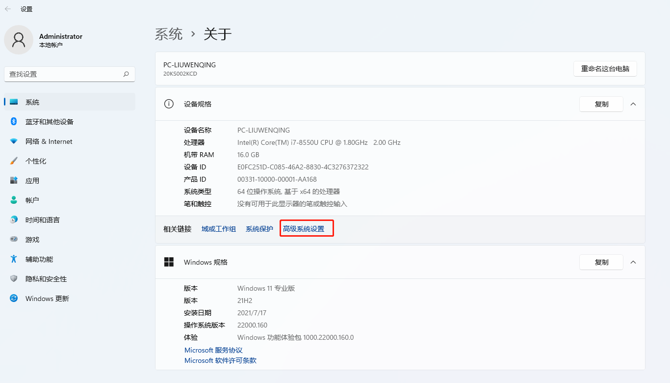Image resolution: width=670 pixels, height=383 pixels.
Task: Select the 辅助功能 accessibility icon
Action: point(14,259)
